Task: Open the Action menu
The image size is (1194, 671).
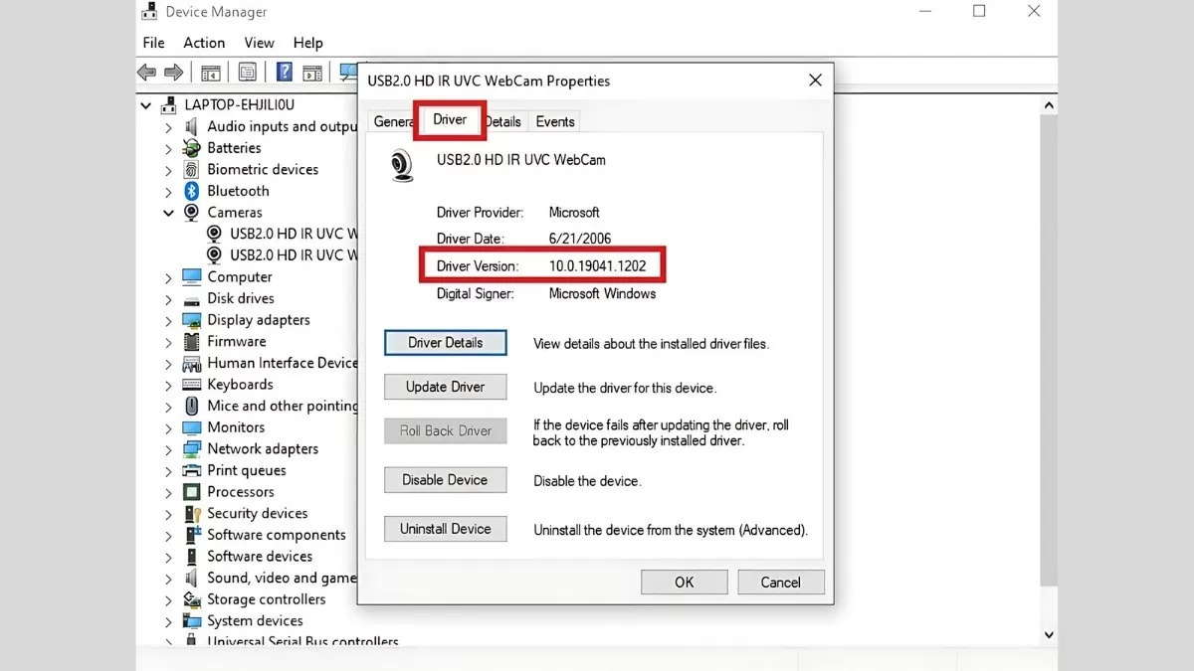Action: (204, 43)
